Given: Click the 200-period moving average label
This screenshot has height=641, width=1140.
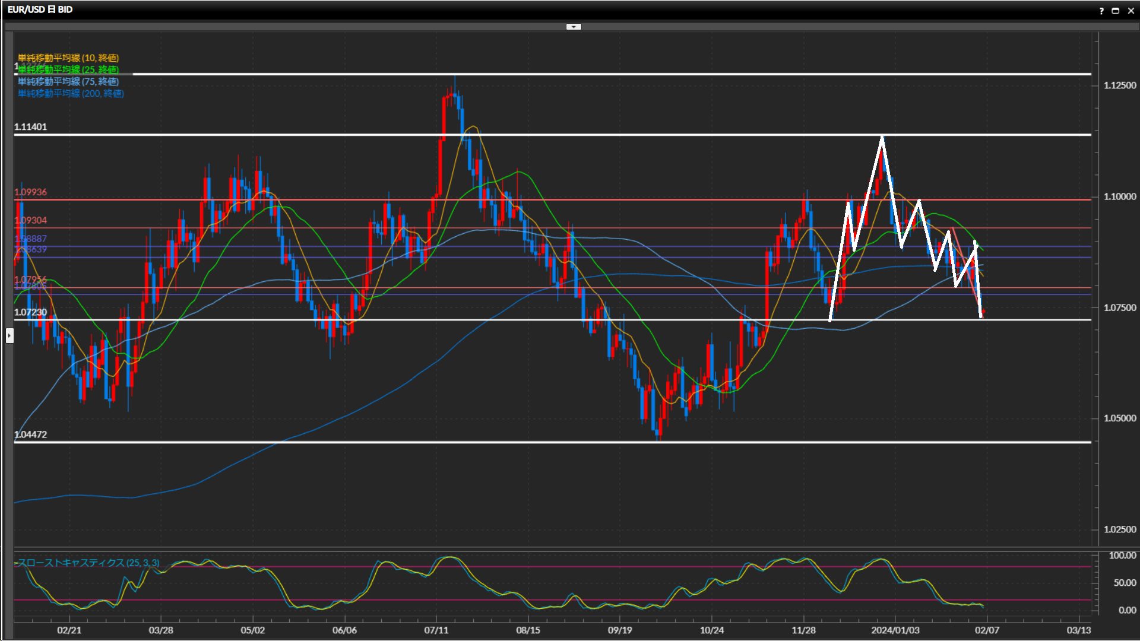Looking at the screenshot, I should (71, 93).
